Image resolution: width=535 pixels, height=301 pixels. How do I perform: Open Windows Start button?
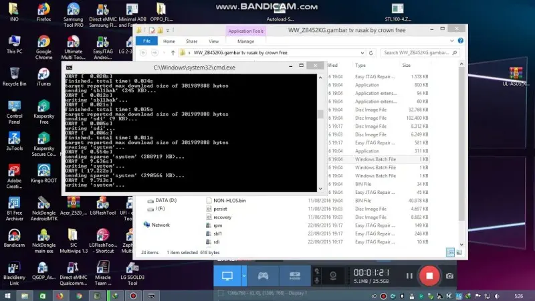coord(7,296)
